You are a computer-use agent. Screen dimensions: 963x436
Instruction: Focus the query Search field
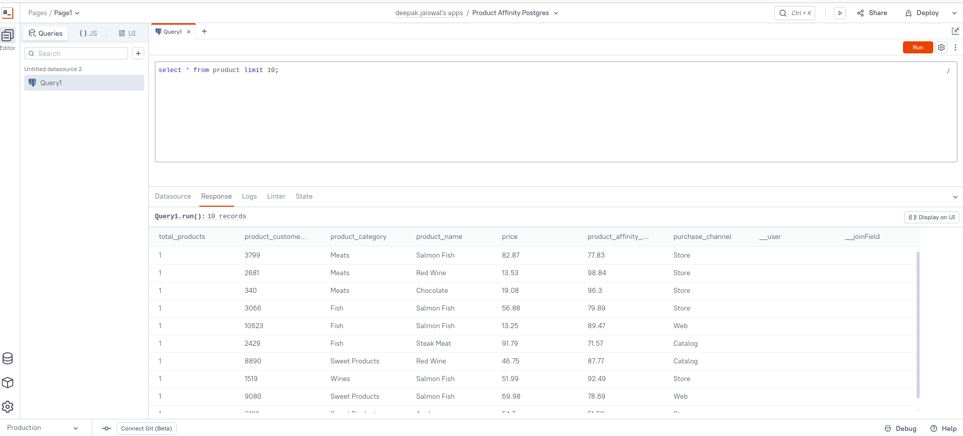(76, 53)
